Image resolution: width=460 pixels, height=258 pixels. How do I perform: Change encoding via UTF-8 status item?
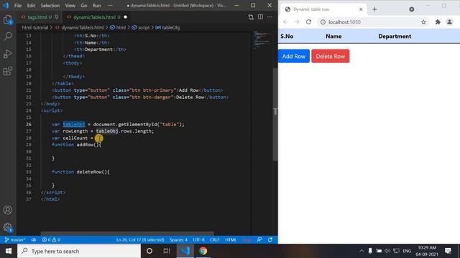[198, 239]
